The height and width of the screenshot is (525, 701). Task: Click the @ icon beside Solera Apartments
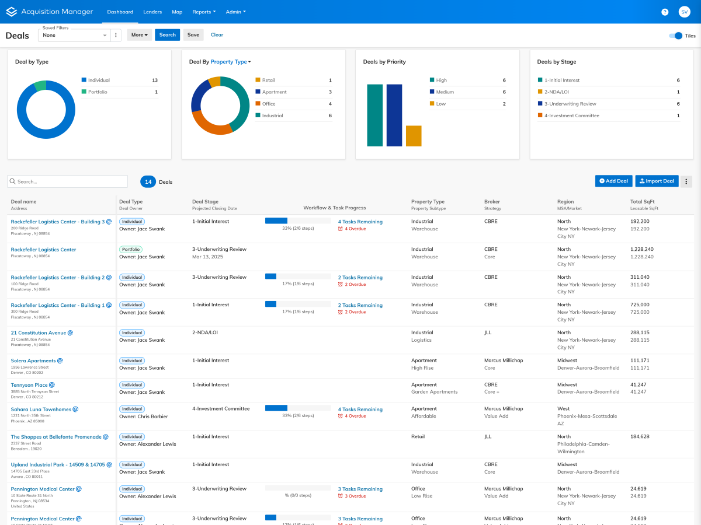coord(60,360)
